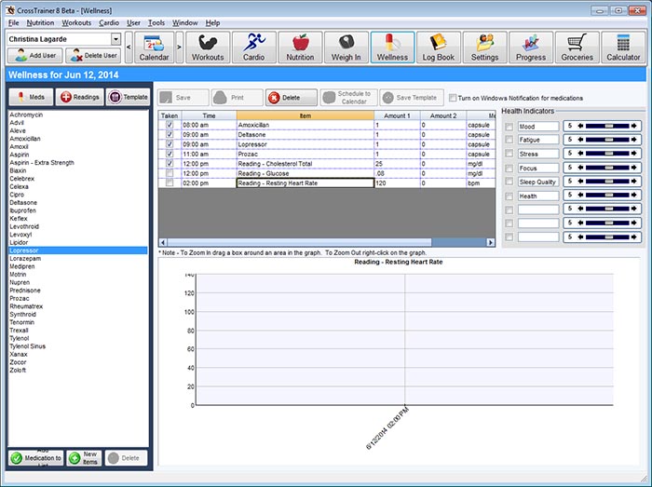Click the first empty indicator name field

click(x=538, y=210)
